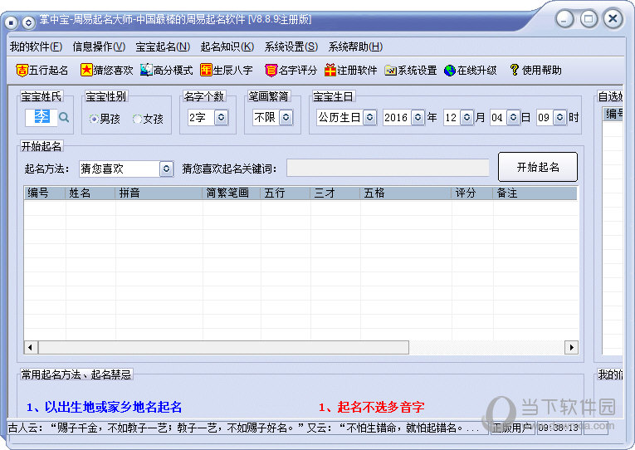This screenshot has width=635, height=450.
Task: Click the 五格 column header
Action: (405, 193)
